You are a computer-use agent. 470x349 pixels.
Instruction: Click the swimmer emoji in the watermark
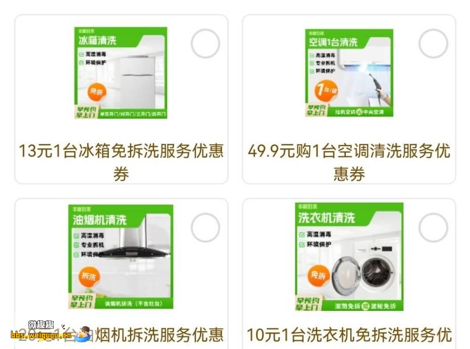click(83, 334)
